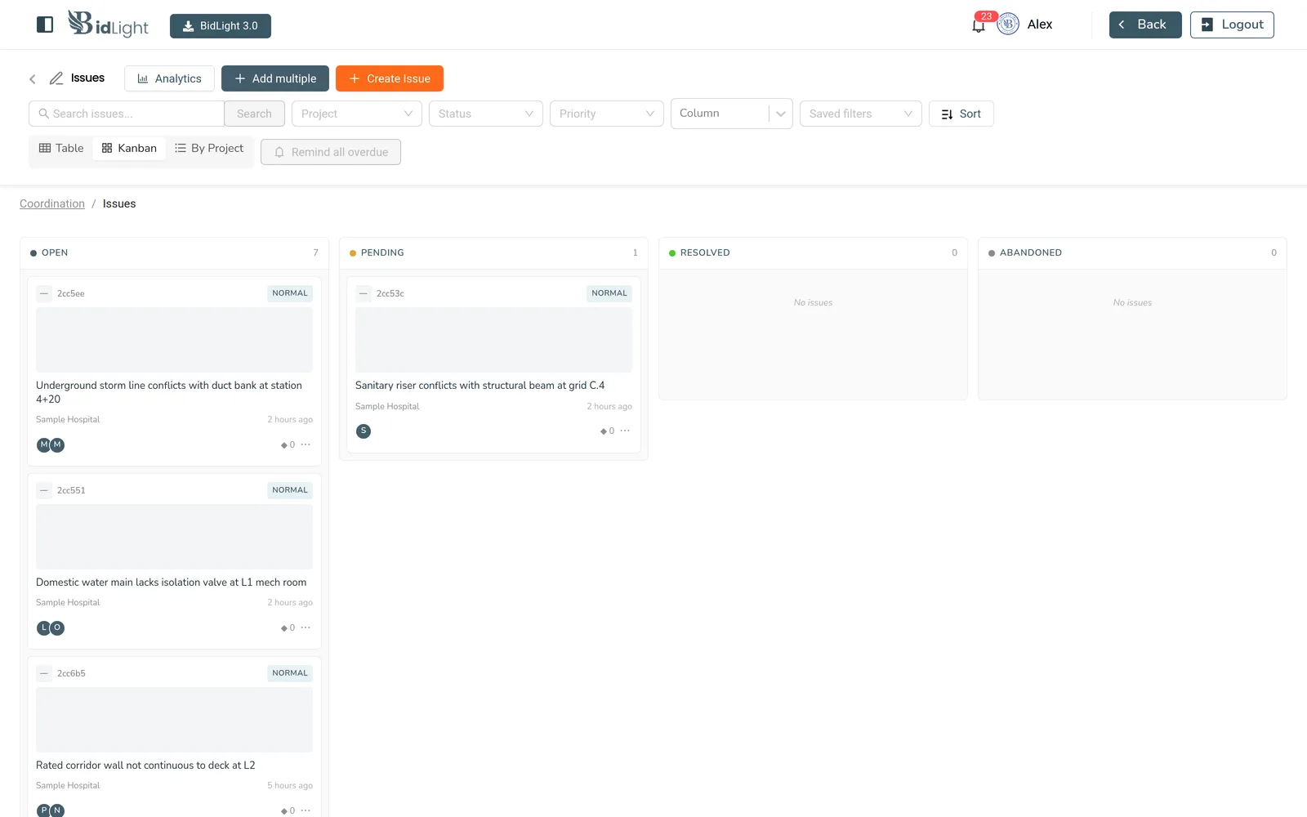Viewport: 1307px width, 817px height.
Task: Remind all overdue issues
Action: coord(331,152)
